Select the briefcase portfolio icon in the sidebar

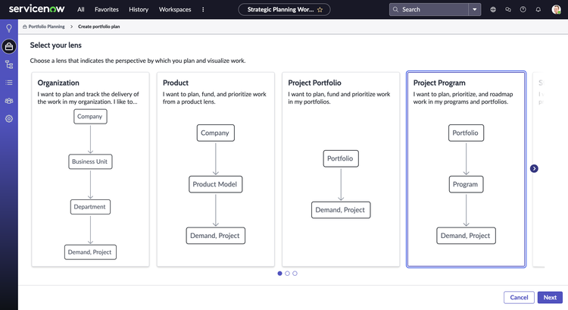[x=9, y=46]
